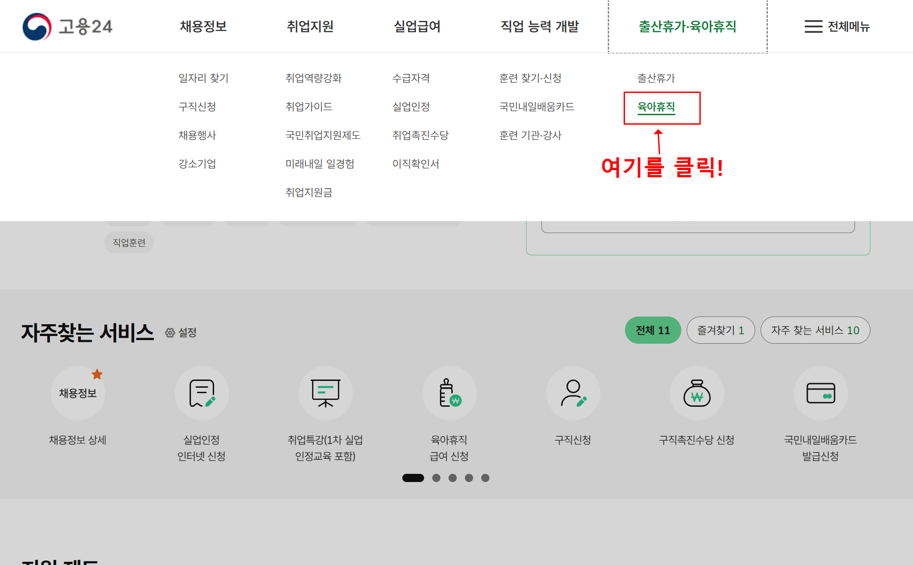Select the 자주 찾는 서비스 10 filter
This screenshot has width=913, height=565.
815,331
